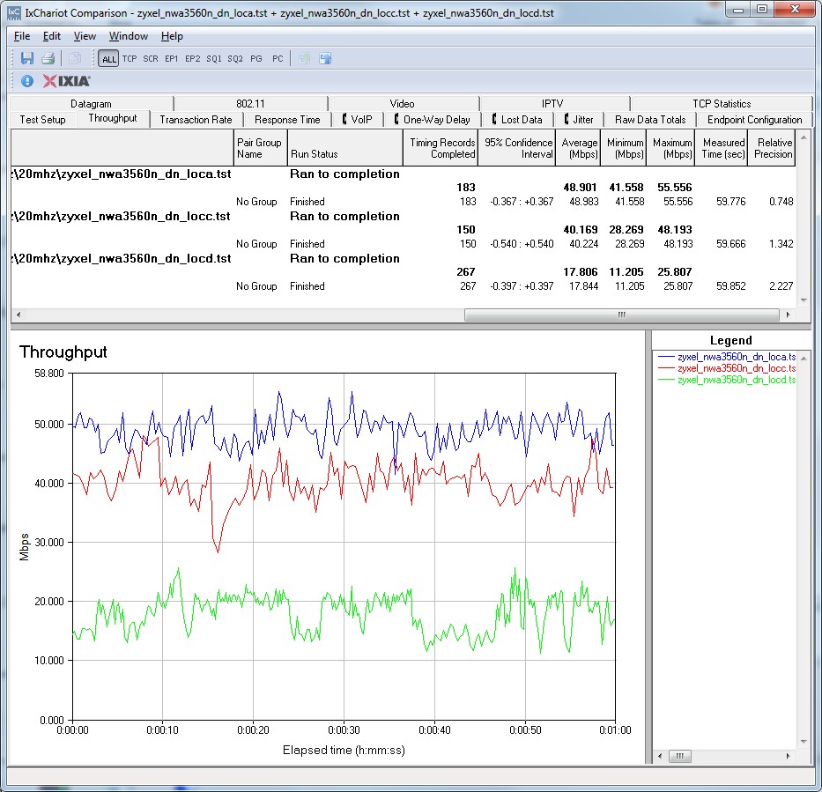Click the IxChariot app icon in title bar
Screen dimensions: 822x792
point(14,12)
